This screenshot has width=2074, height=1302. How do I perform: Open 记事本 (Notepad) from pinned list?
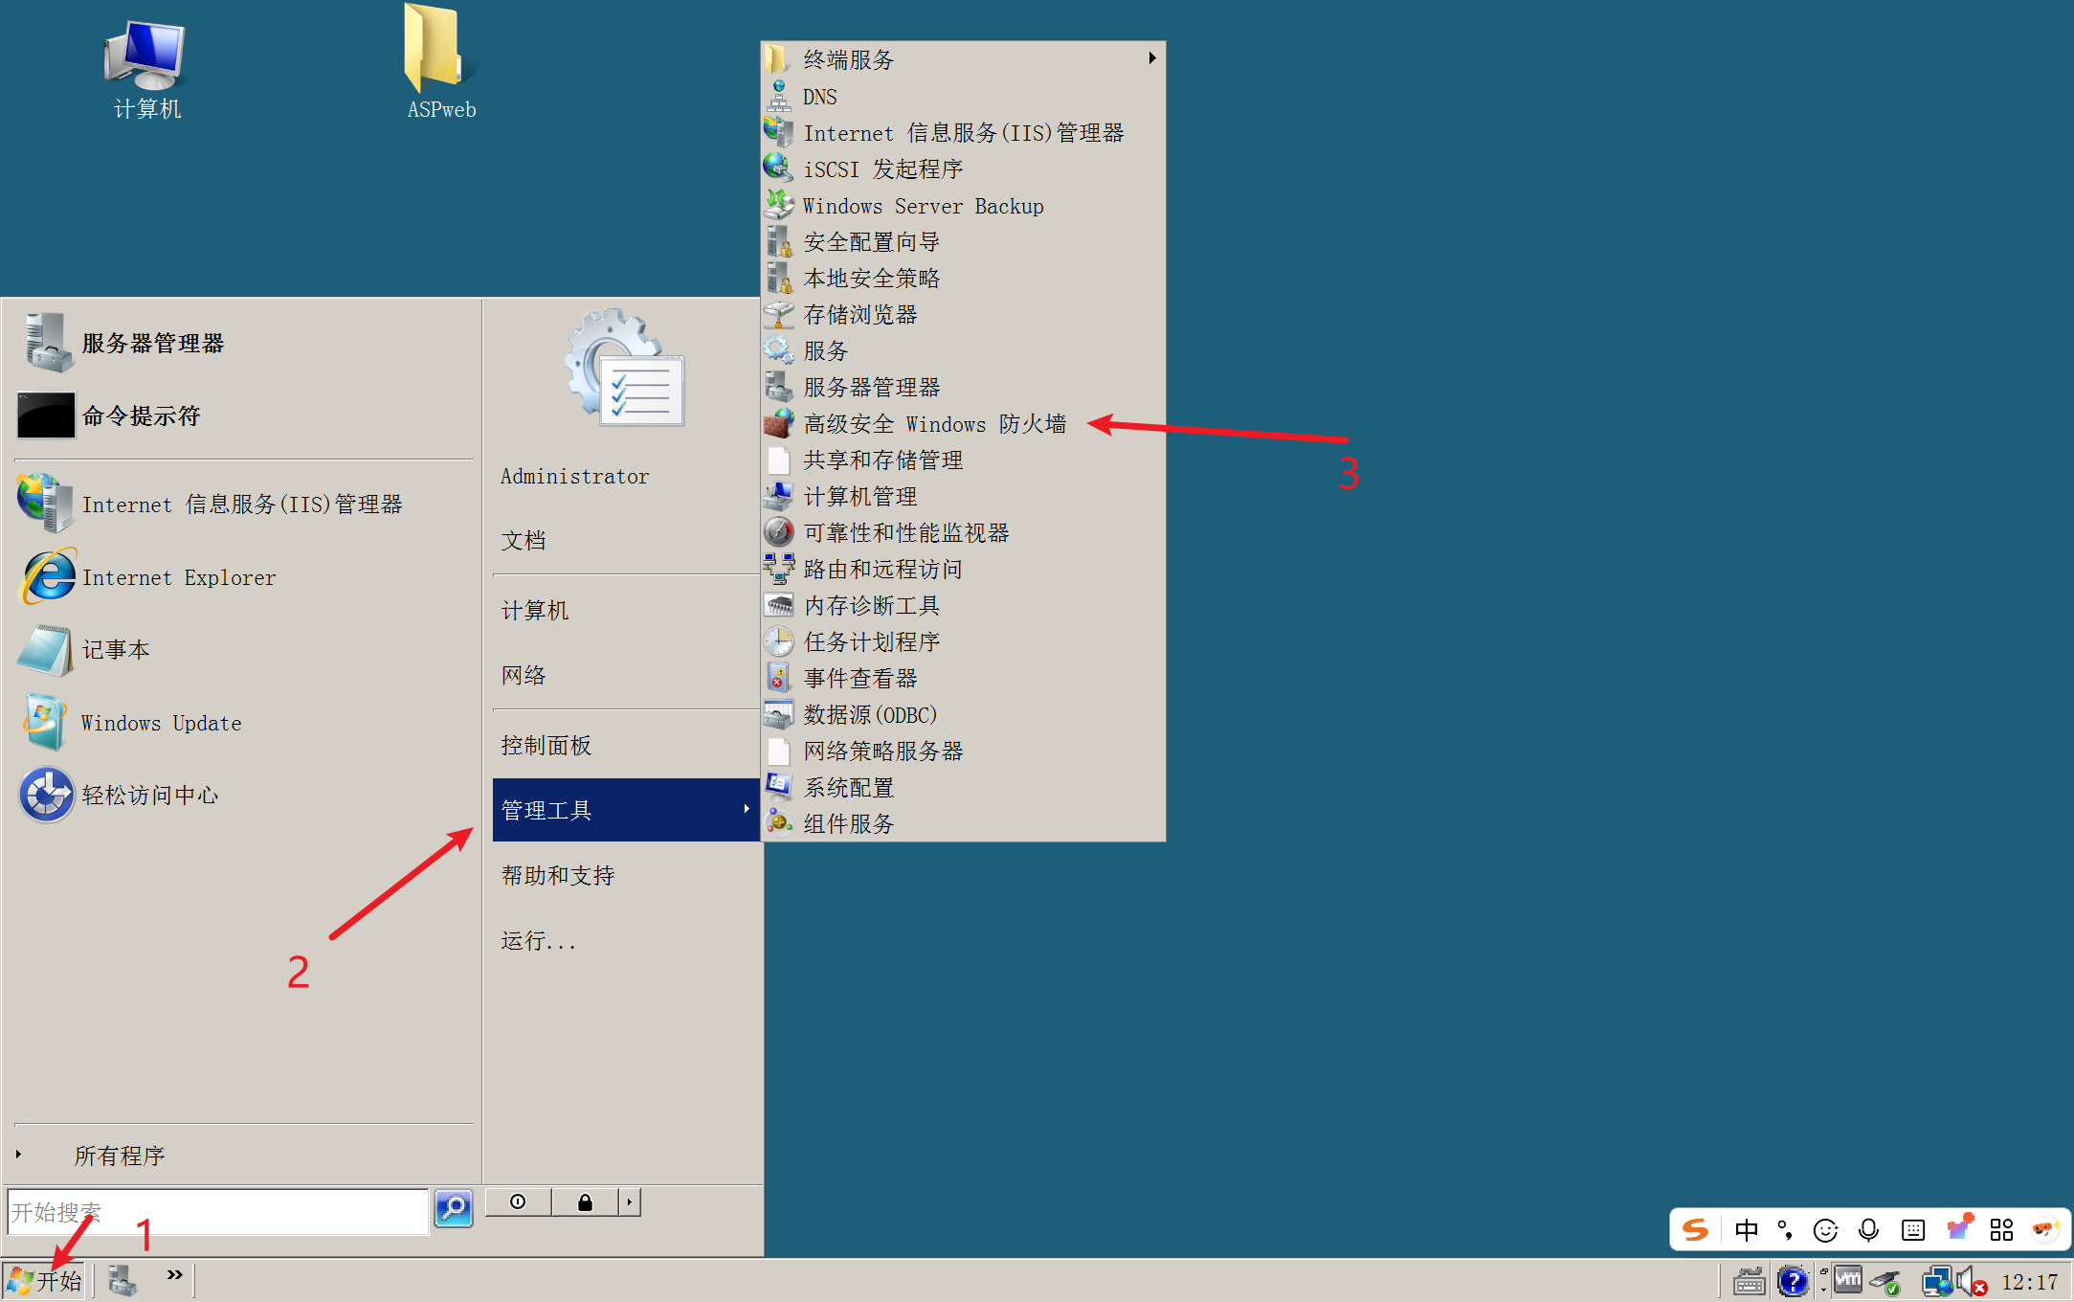click(x=115, y=650)
